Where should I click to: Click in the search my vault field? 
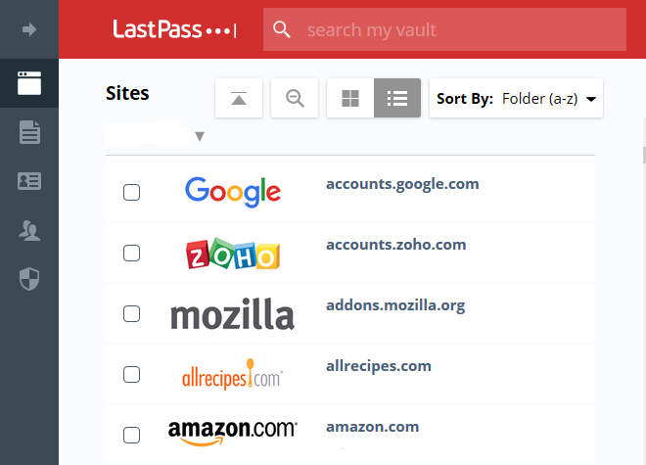(x=460, y=29)
